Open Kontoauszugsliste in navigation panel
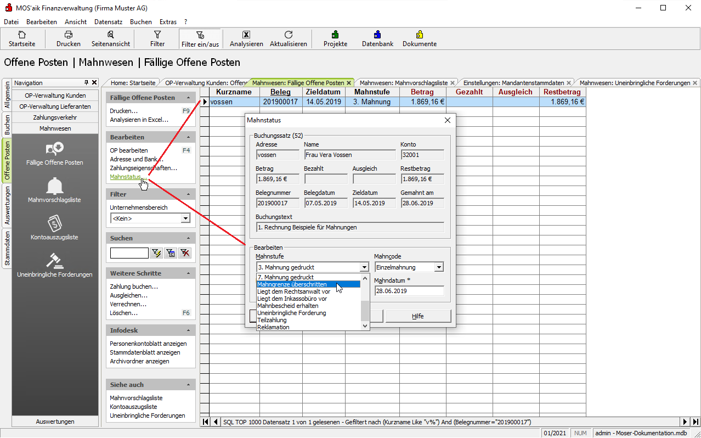 coord(54,223)
